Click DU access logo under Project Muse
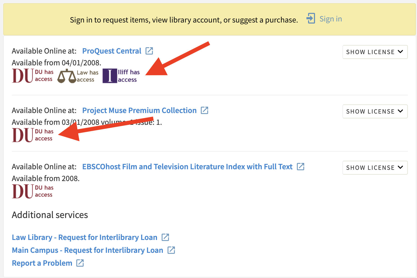This screenshot has width=417, height=278. pos(32,135)
